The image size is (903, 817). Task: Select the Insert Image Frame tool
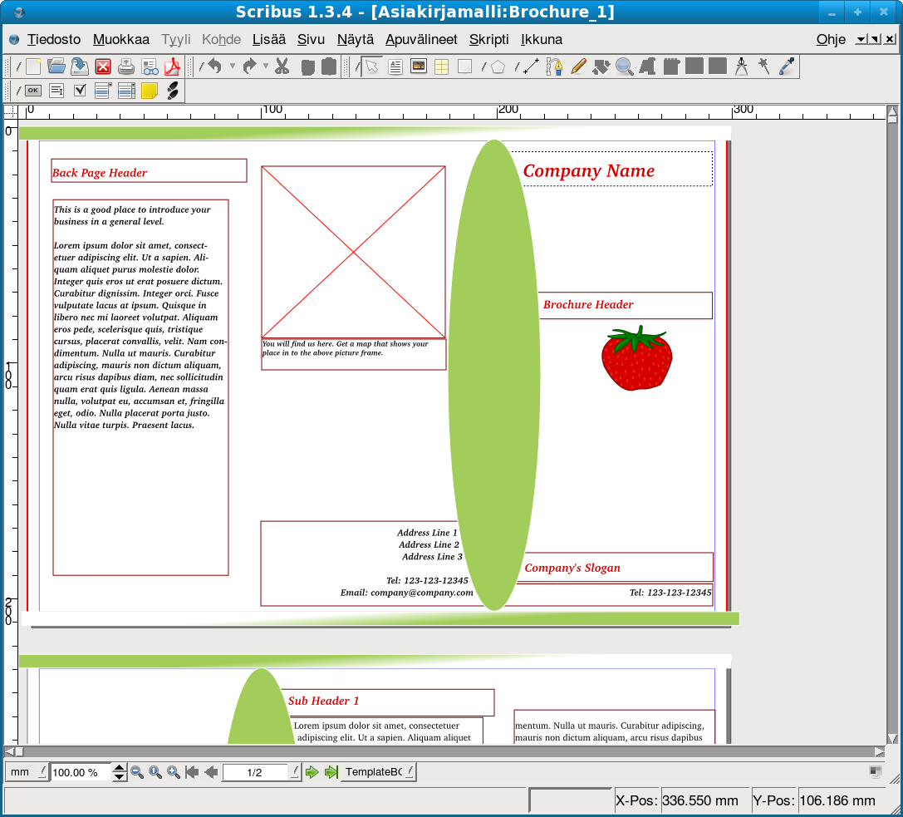point(419,66)
